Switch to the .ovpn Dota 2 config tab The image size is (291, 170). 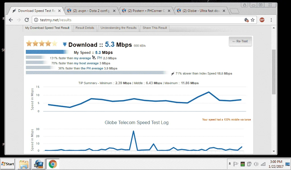(91, 11)
